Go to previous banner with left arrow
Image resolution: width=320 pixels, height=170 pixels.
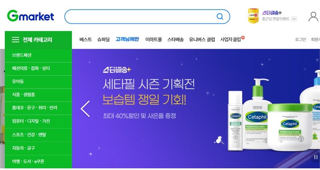pyautogui.click(x=85, y=109)
